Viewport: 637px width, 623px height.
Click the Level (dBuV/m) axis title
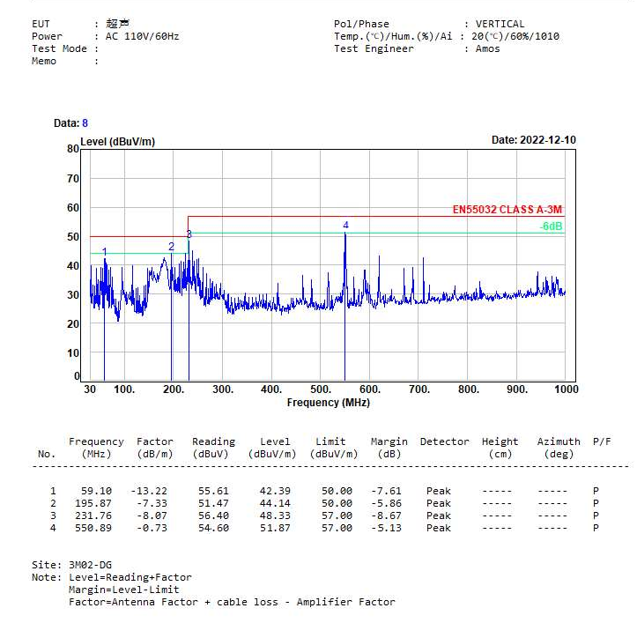coord(117,142)
